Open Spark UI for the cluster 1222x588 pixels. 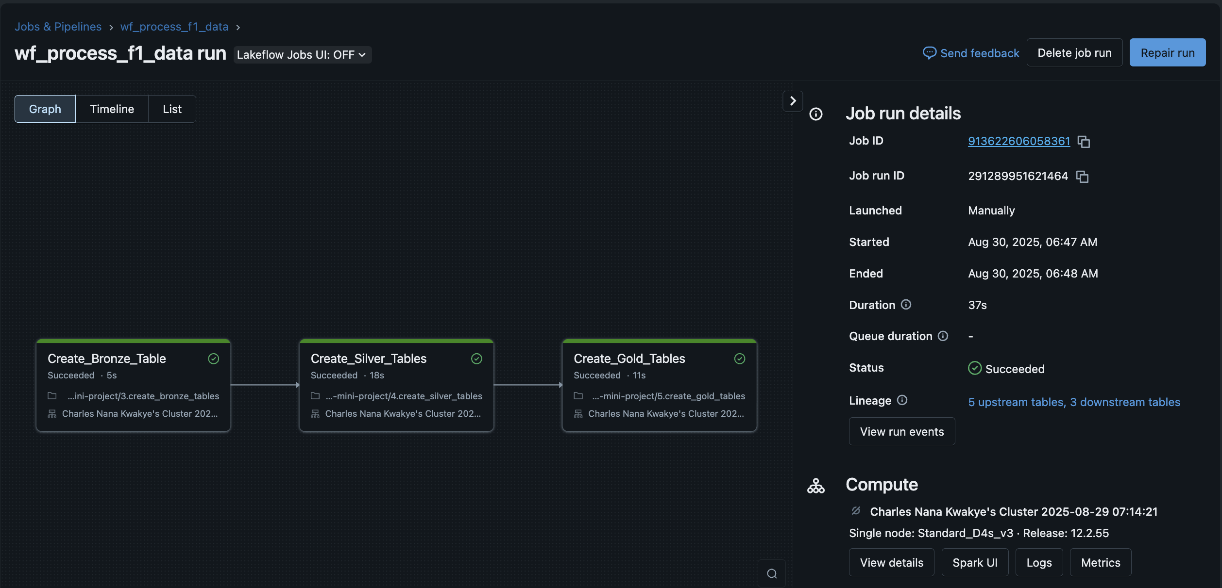(x=975, y=563)
